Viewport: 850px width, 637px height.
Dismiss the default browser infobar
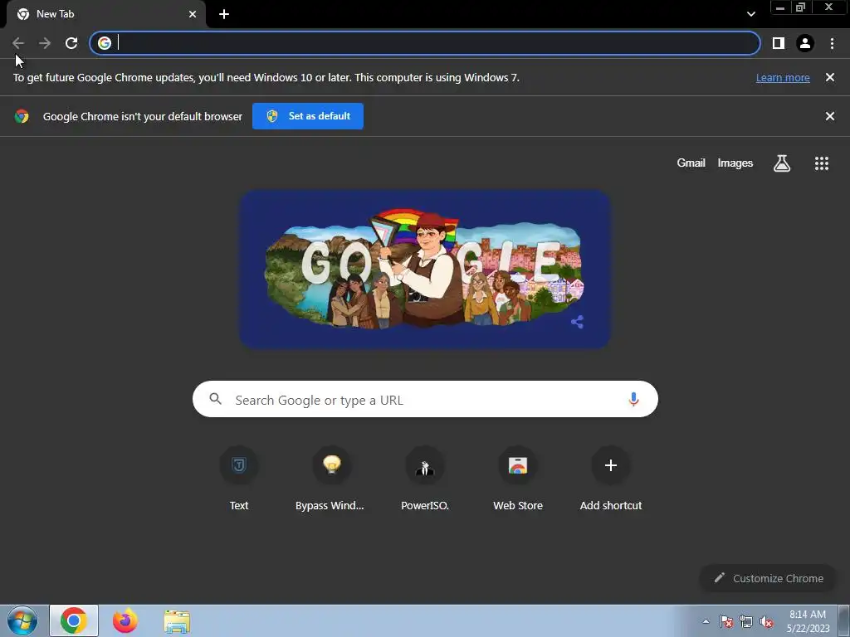pyautogui.click(x=830, y=116)
